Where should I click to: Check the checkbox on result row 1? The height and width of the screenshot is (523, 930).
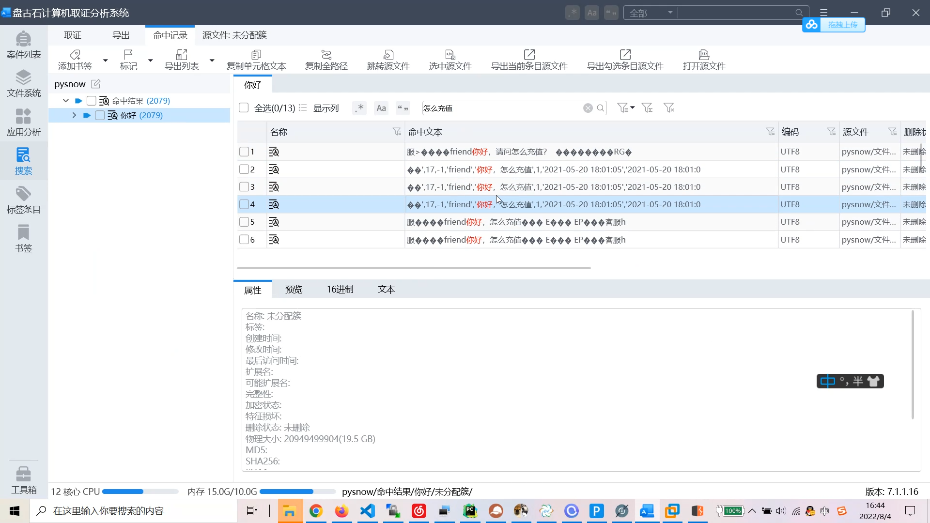[244, 152]
